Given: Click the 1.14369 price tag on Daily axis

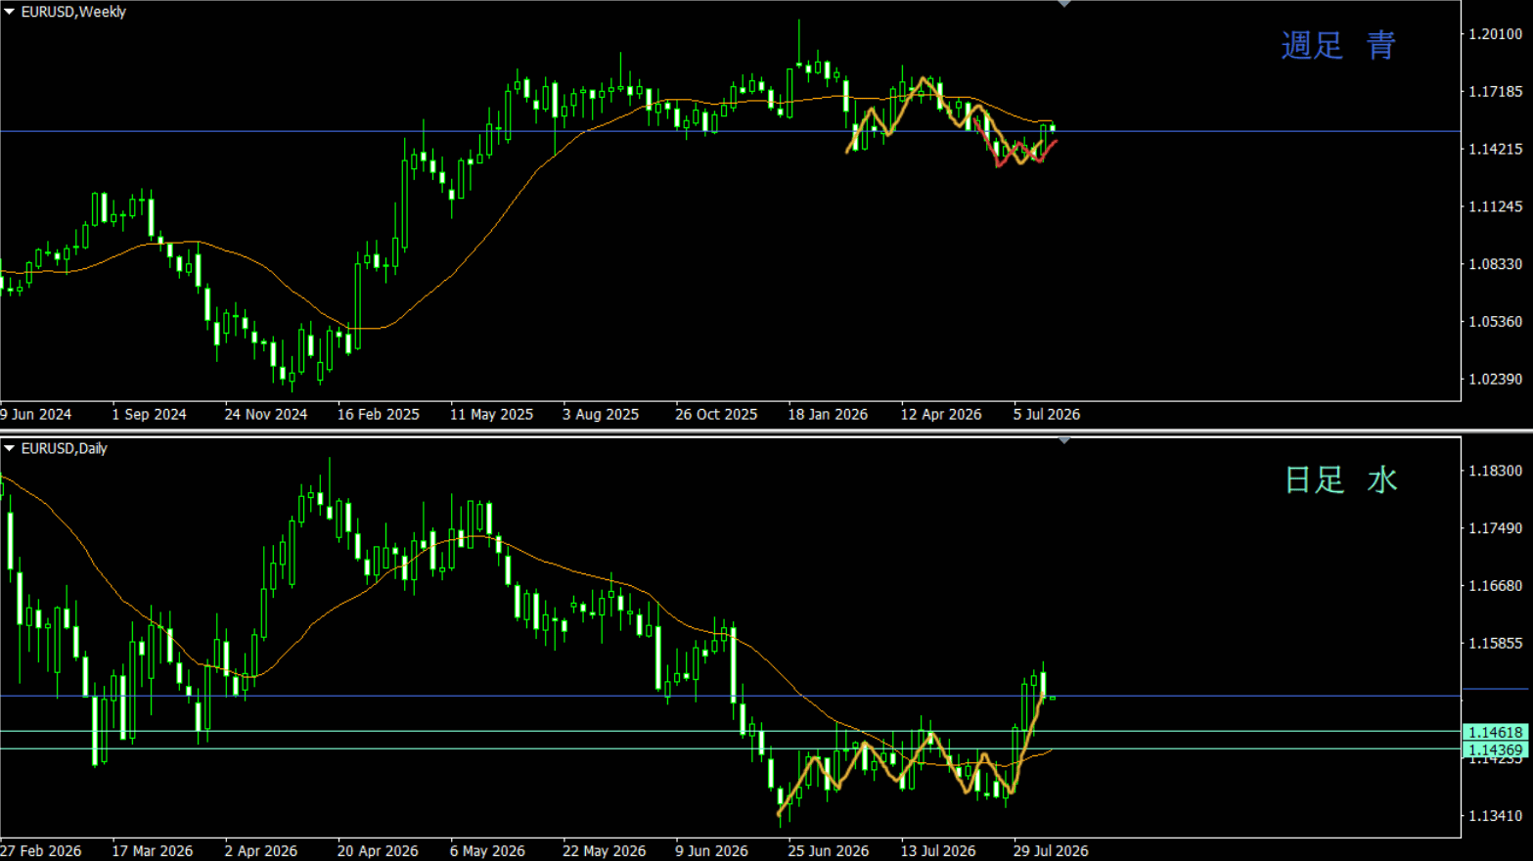Looking at the screenshot, I should click(x=1495, y=750).
